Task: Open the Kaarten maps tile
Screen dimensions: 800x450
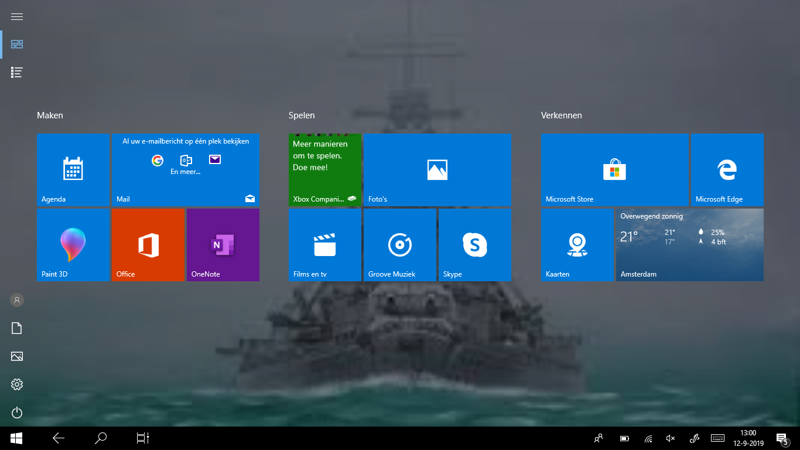Action: pos(577,244)
